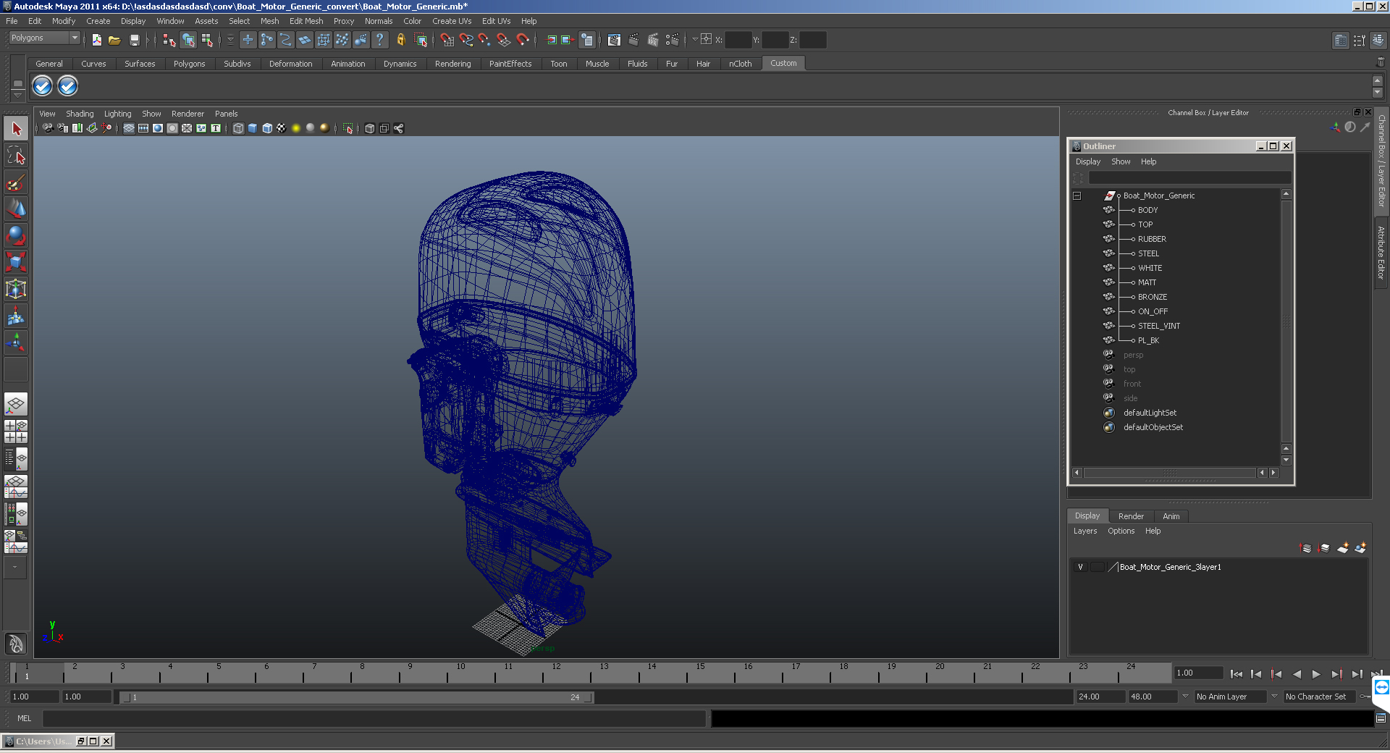The image size is (1390, 753).
Task: Create new layer from selected objects
Action: [1360, 548]
